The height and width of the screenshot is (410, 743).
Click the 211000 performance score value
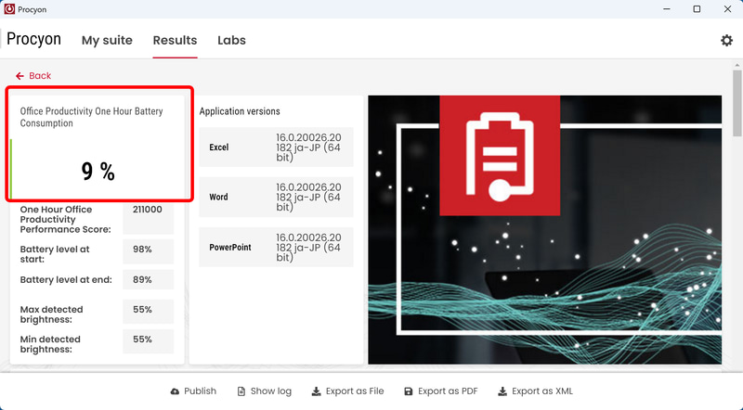[x=148, y=210]
